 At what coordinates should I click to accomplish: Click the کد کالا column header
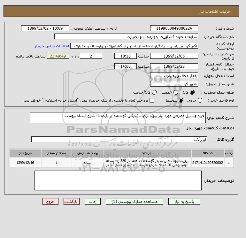[208, 153]
